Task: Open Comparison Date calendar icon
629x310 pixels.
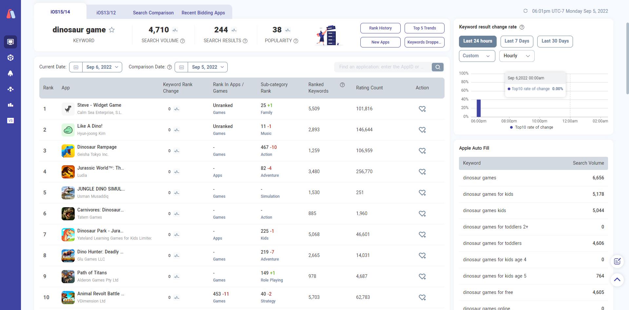Action: tap(181, 67)
